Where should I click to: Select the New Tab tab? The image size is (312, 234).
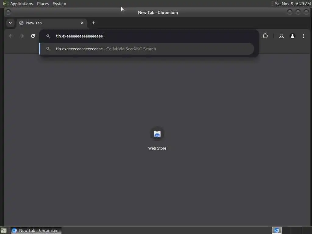(x=52, y=23)
